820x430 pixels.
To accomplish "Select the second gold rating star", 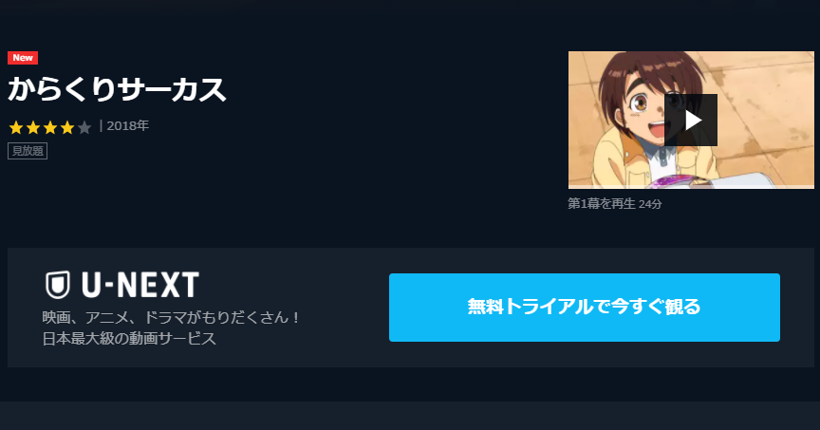I will tap(33, 127).
